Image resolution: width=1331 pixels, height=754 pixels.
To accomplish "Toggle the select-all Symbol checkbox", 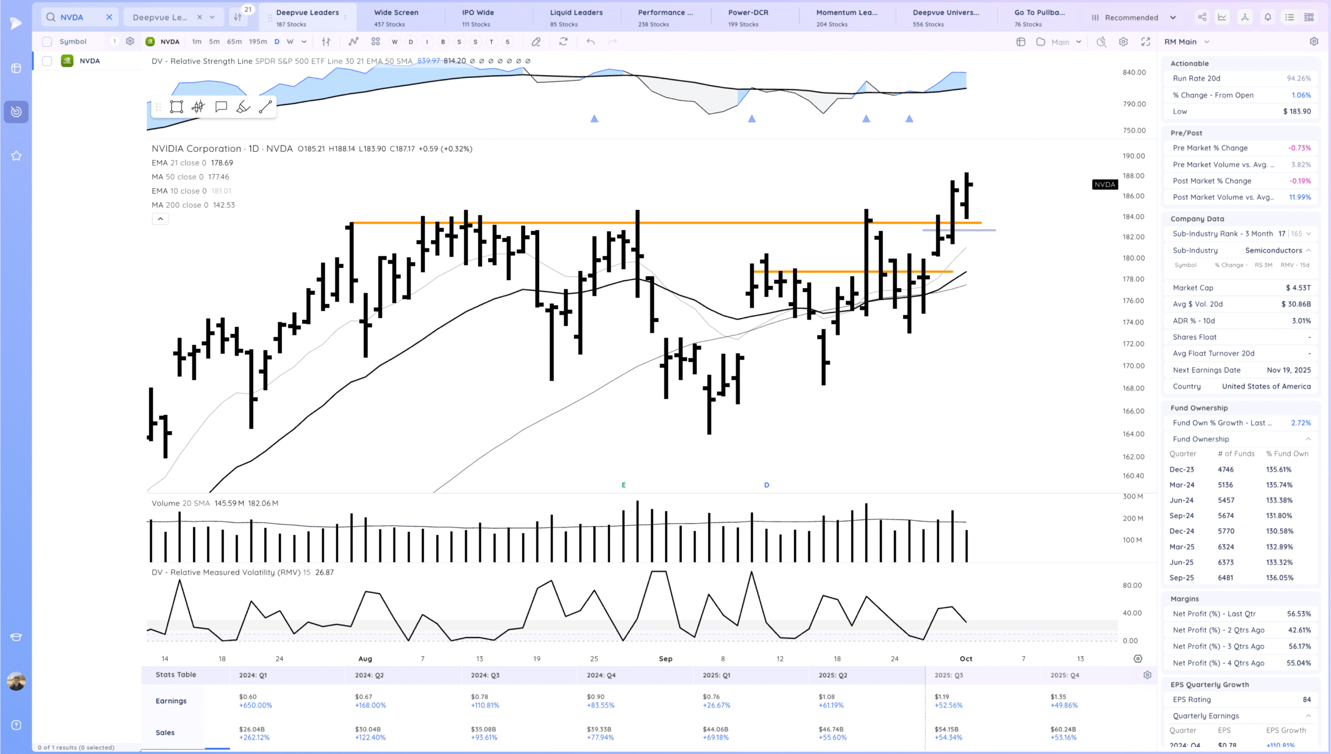I will click(47, 42).
